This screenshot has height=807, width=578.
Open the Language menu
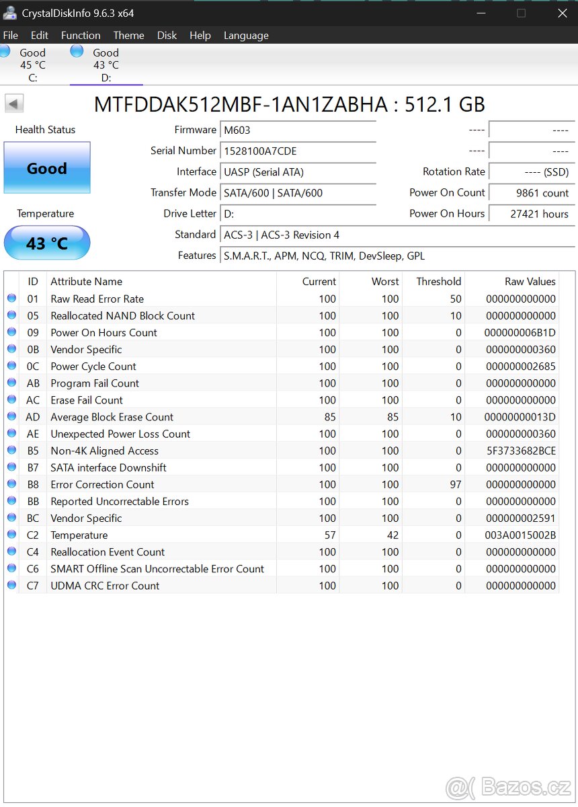click(246, 36)
